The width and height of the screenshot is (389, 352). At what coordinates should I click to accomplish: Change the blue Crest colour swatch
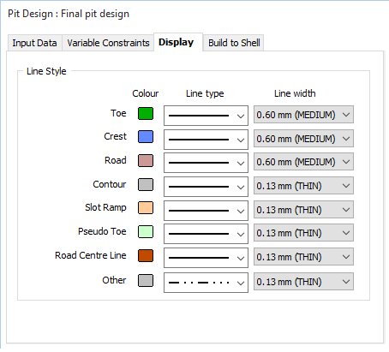tap(146, 136)
